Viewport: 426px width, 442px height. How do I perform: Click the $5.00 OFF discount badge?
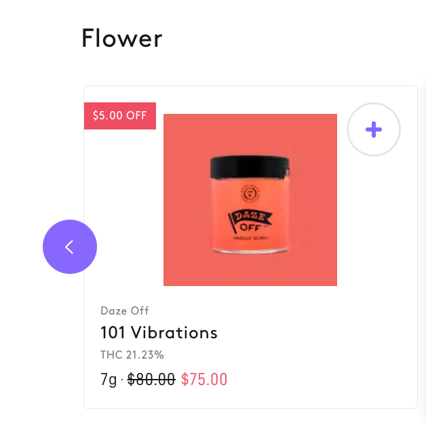[x=120, y=116]
